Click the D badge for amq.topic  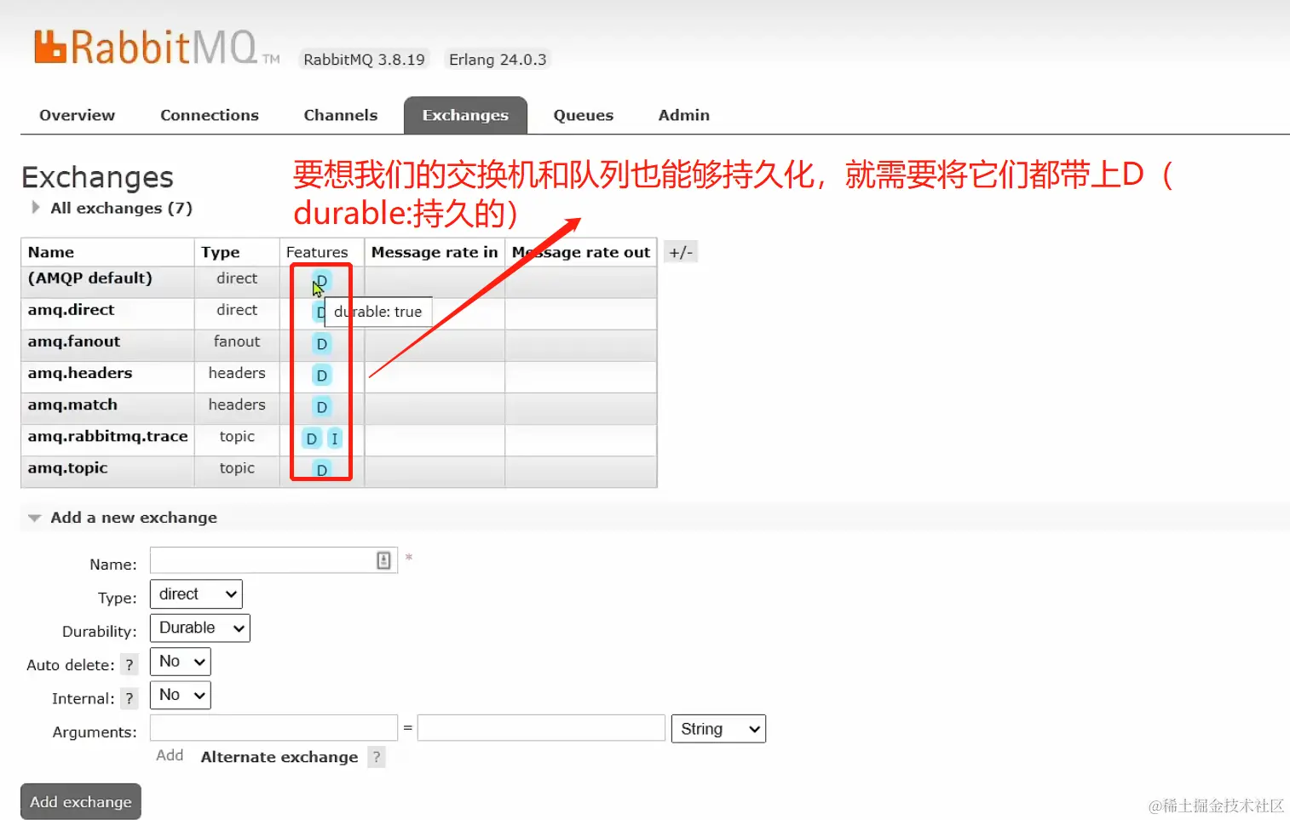click(321, 470)
